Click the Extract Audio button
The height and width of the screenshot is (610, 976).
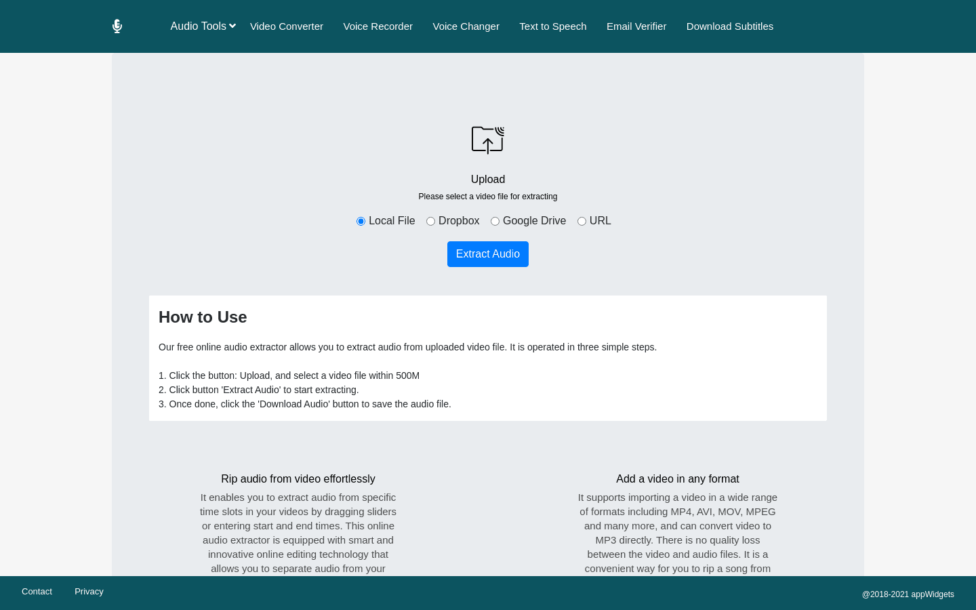(488, 254)
